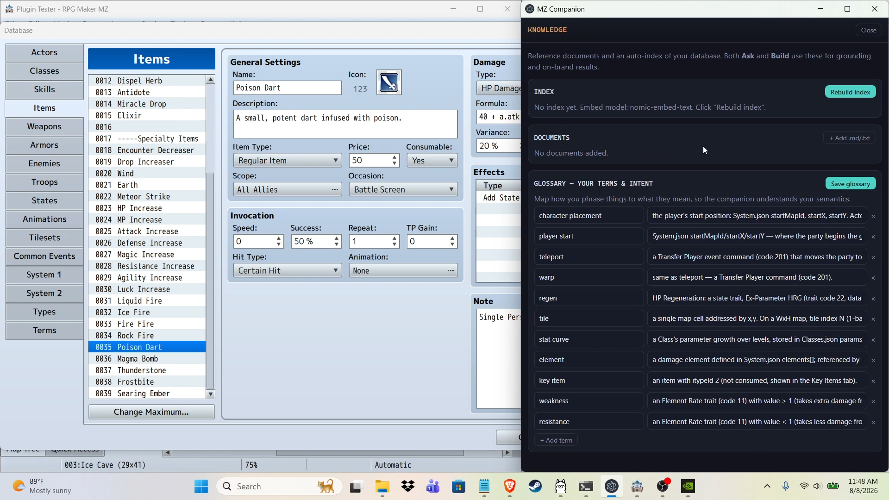Open the Consumable dropdown

pyautogui.click(x=432, y=161)
